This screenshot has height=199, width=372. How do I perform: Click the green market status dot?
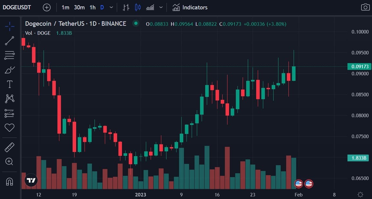136,24
